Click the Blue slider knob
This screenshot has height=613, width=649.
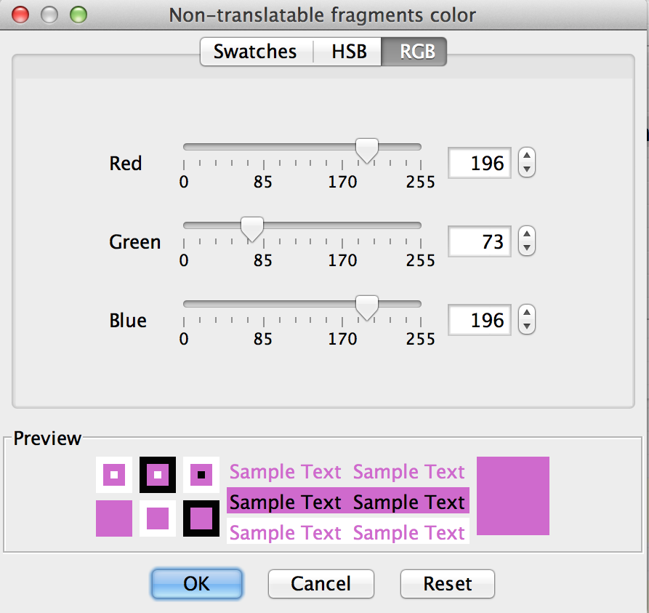pyautogui.click(x=367, y=308)
